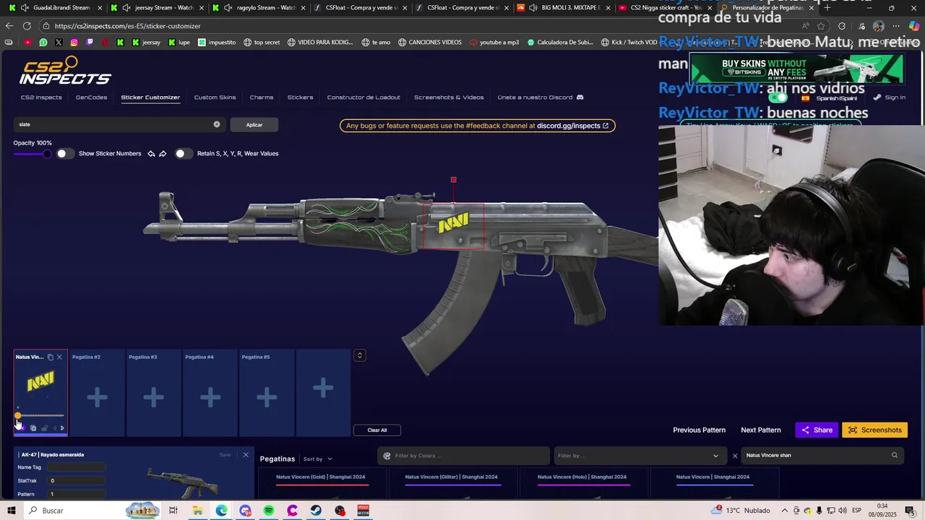
Task: Click the StatTrak value field
Action: point(76,480)
